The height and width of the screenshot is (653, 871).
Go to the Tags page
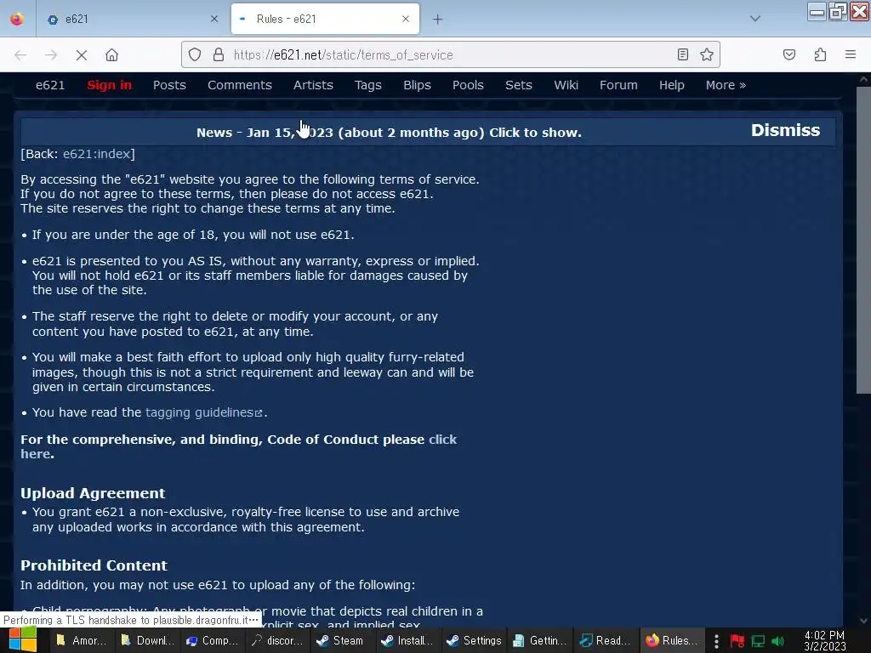(367, 85)
